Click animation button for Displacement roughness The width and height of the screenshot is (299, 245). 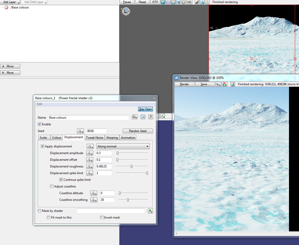click(90, 166)
